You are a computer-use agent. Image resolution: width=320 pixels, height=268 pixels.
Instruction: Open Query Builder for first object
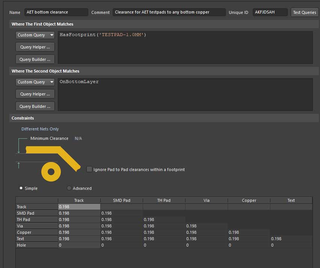35,59
